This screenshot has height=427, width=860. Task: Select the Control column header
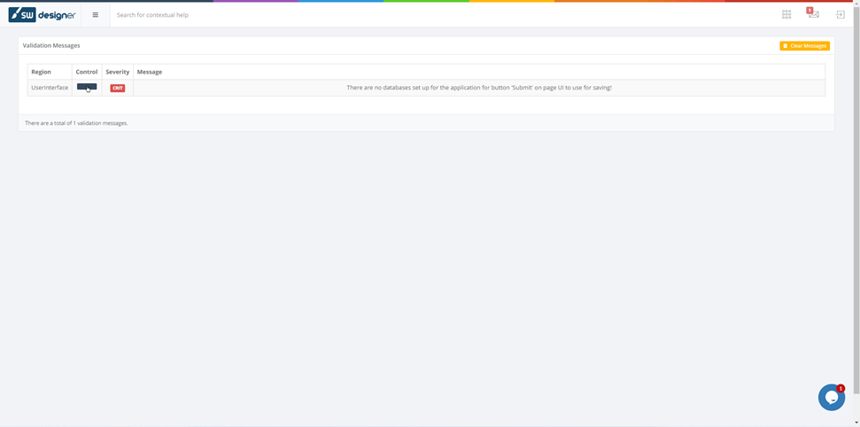coord(87,72)
